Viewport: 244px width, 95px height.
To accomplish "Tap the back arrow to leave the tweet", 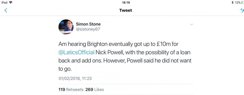I will point(6,11).
